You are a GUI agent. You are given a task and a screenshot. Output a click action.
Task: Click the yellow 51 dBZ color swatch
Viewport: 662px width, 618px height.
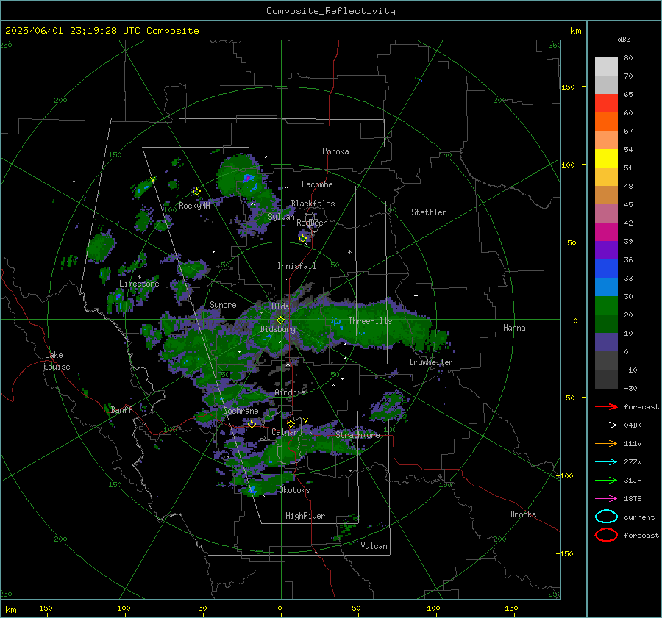[x=606, y=159]
